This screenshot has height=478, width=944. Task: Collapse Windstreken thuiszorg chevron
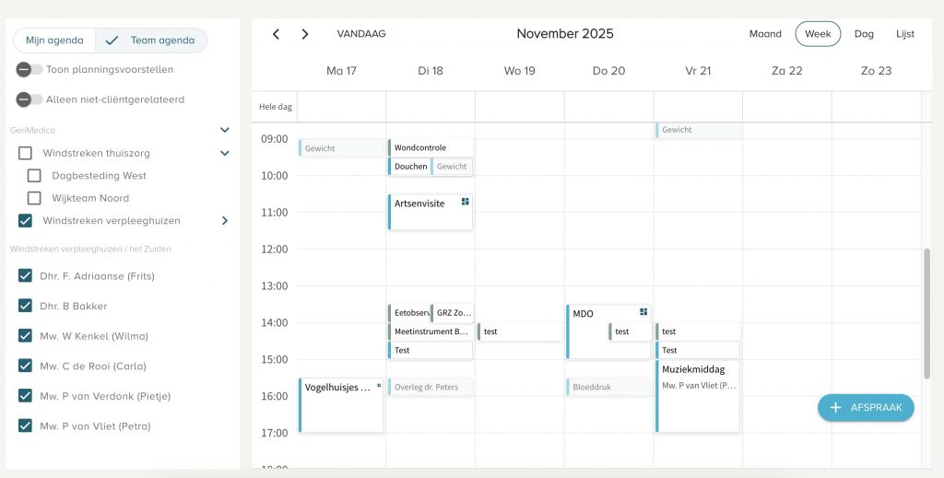coord(224,153)
